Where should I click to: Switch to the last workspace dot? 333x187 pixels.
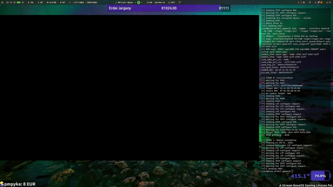tap(23, 2)
